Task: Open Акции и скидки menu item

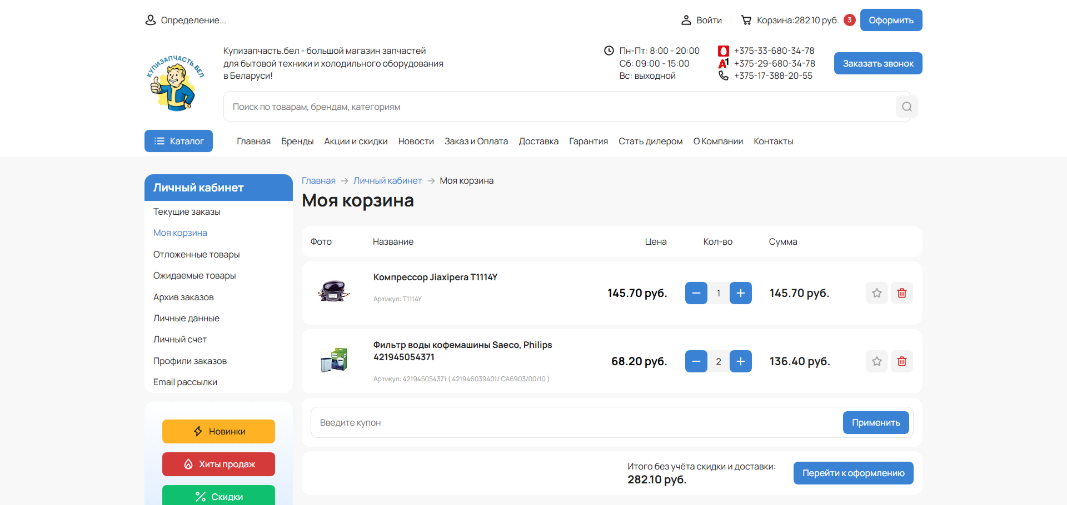Action: pyautogui.click(x=356, y=141)
